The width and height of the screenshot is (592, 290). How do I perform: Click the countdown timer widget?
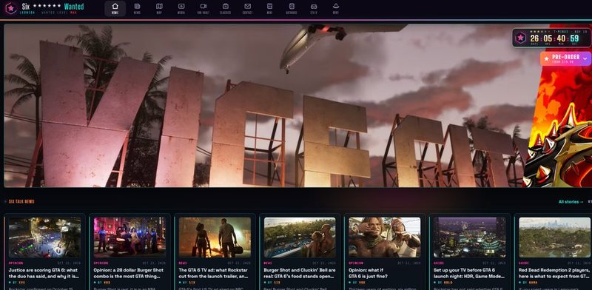(551, 38)
